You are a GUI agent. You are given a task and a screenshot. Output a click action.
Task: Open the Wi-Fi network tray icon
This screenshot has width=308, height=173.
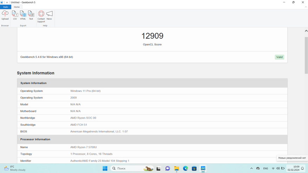coord(273,168)
